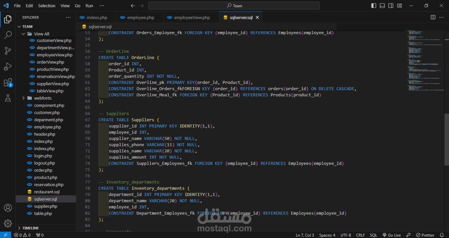Switch to the employeeView.php tab
Image resolution: width=449 pixels, height=238 pixels.
pos(192,17)
